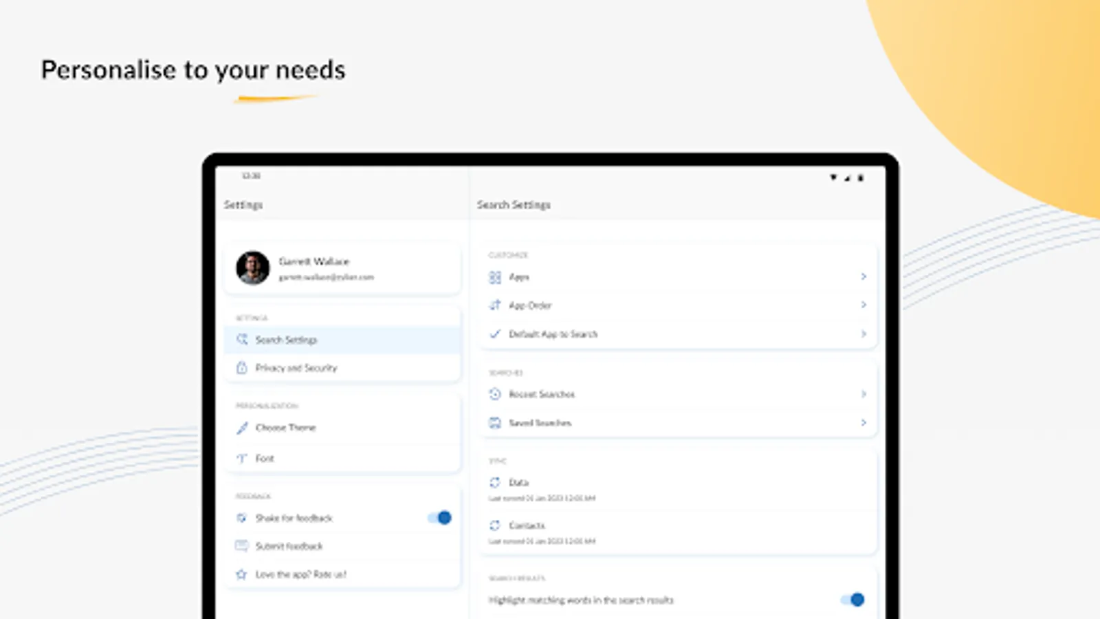Toggle the Shake for feedback switch
Image resolution: width=1100 pixels, height=619 pixels.
coord(439,518)
